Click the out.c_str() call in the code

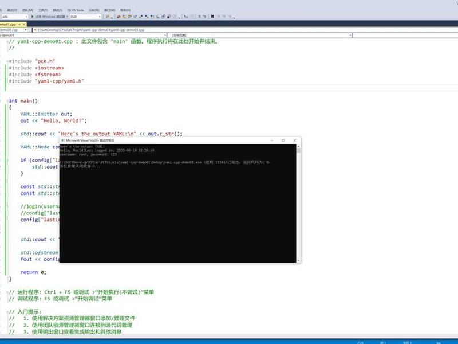pos(165,134)
